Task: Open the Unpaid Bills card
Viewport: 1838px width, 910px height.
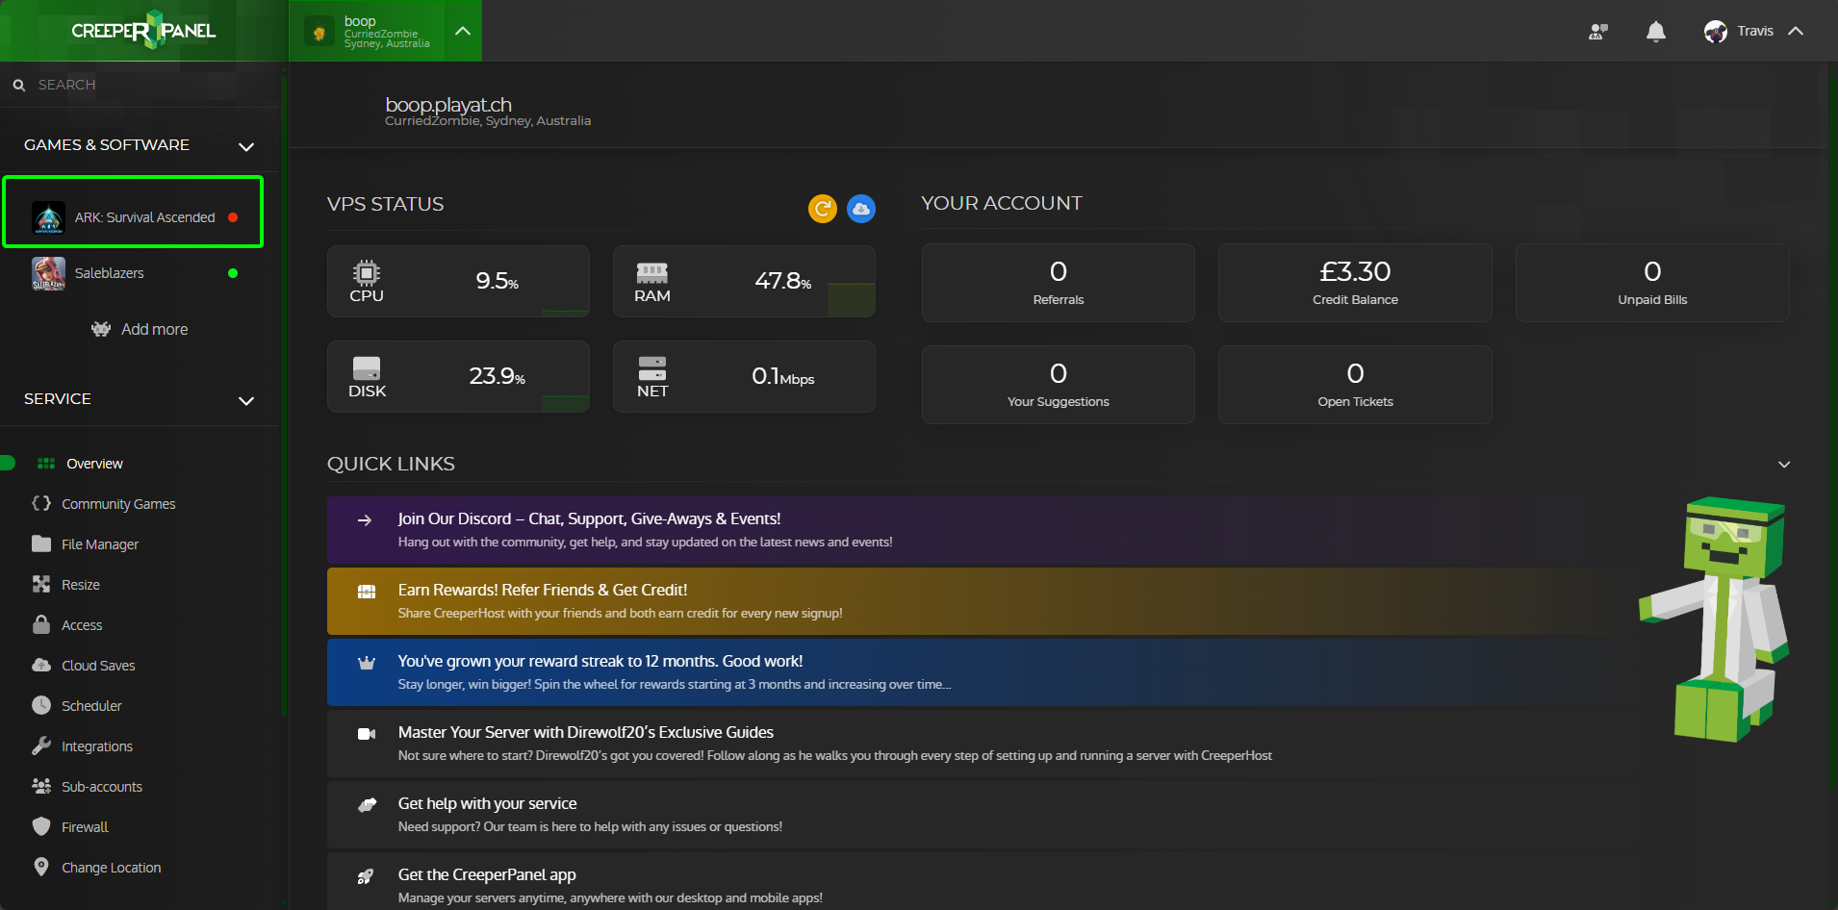Action: point(1652,283)
